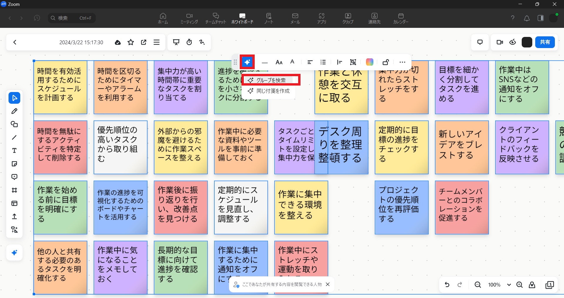Toggle the side panel layout icon
This screenshot has height=298, width=564.
[540, 18]
